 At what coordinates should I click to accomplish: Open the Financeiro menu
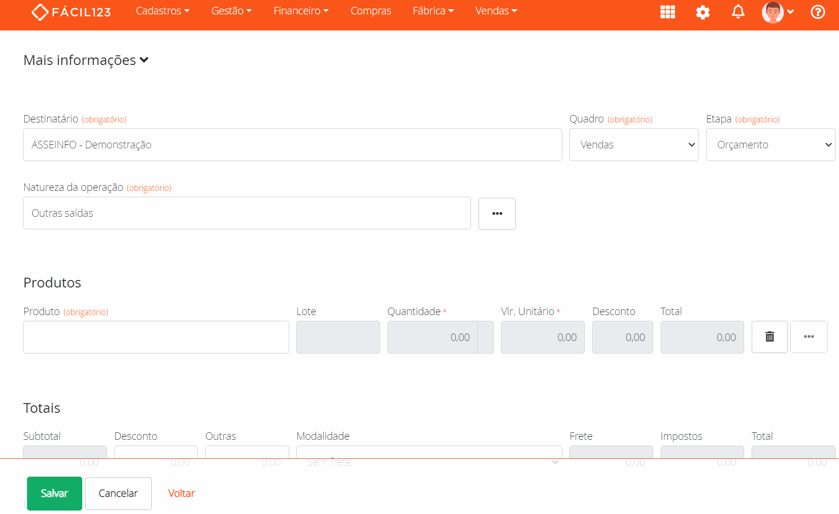click(301, 11)
